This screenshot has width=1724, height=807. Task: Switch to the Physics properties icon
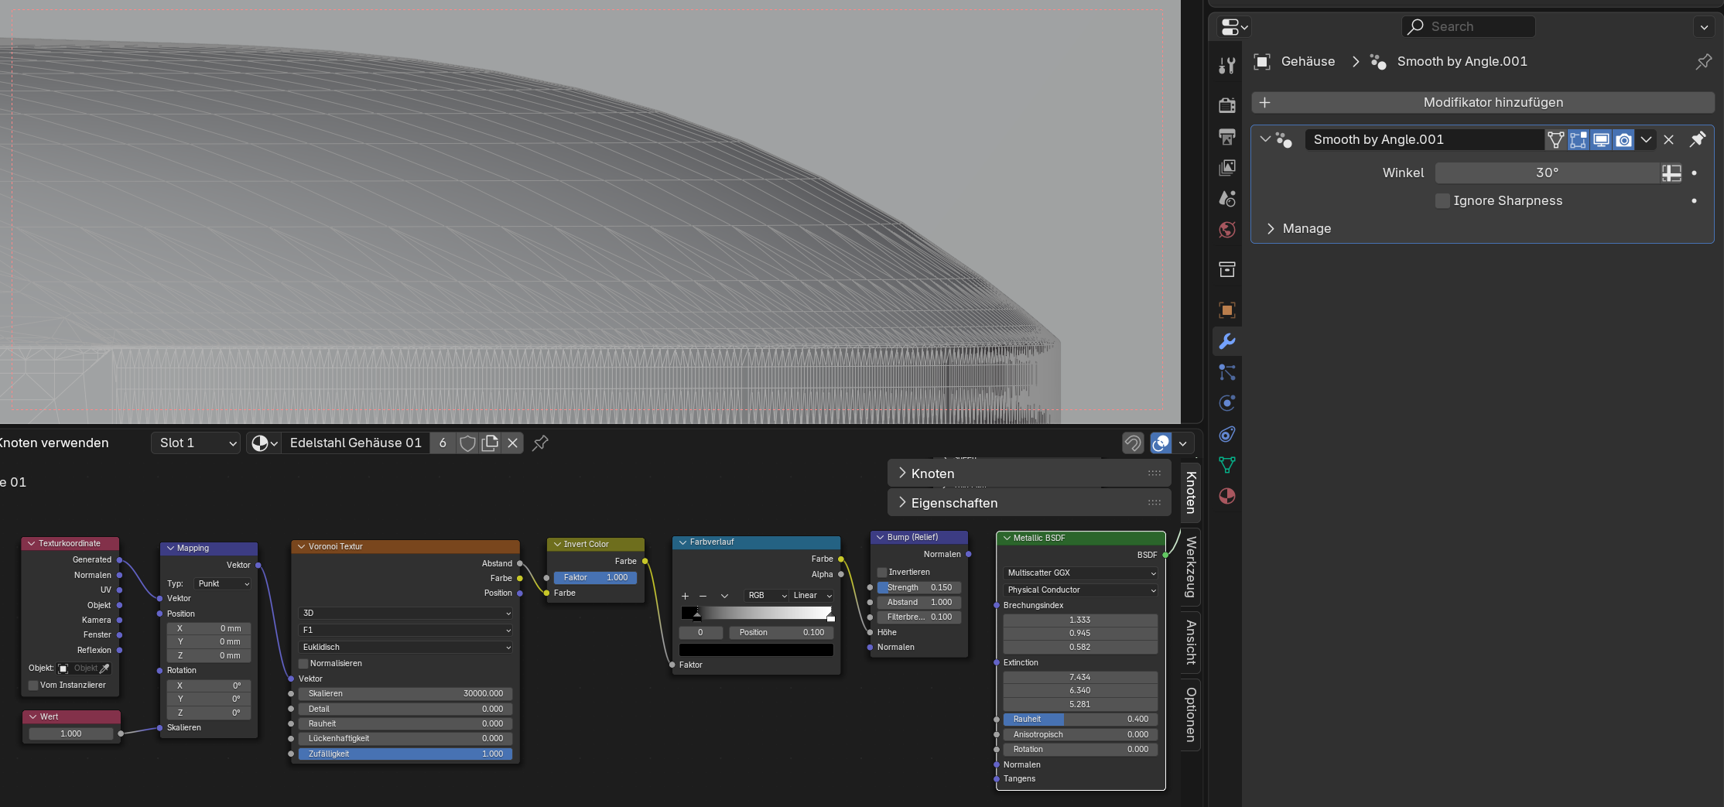[x=1227, y=403]
